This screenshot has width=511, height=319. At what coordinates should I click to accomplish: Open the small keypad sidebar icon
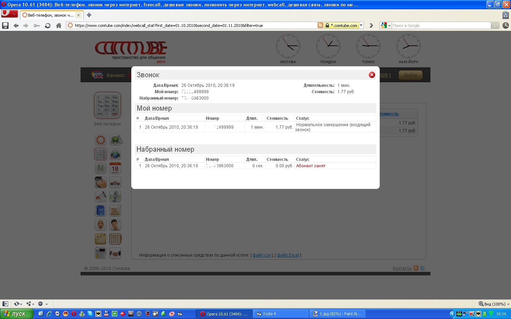click(100, 154)
